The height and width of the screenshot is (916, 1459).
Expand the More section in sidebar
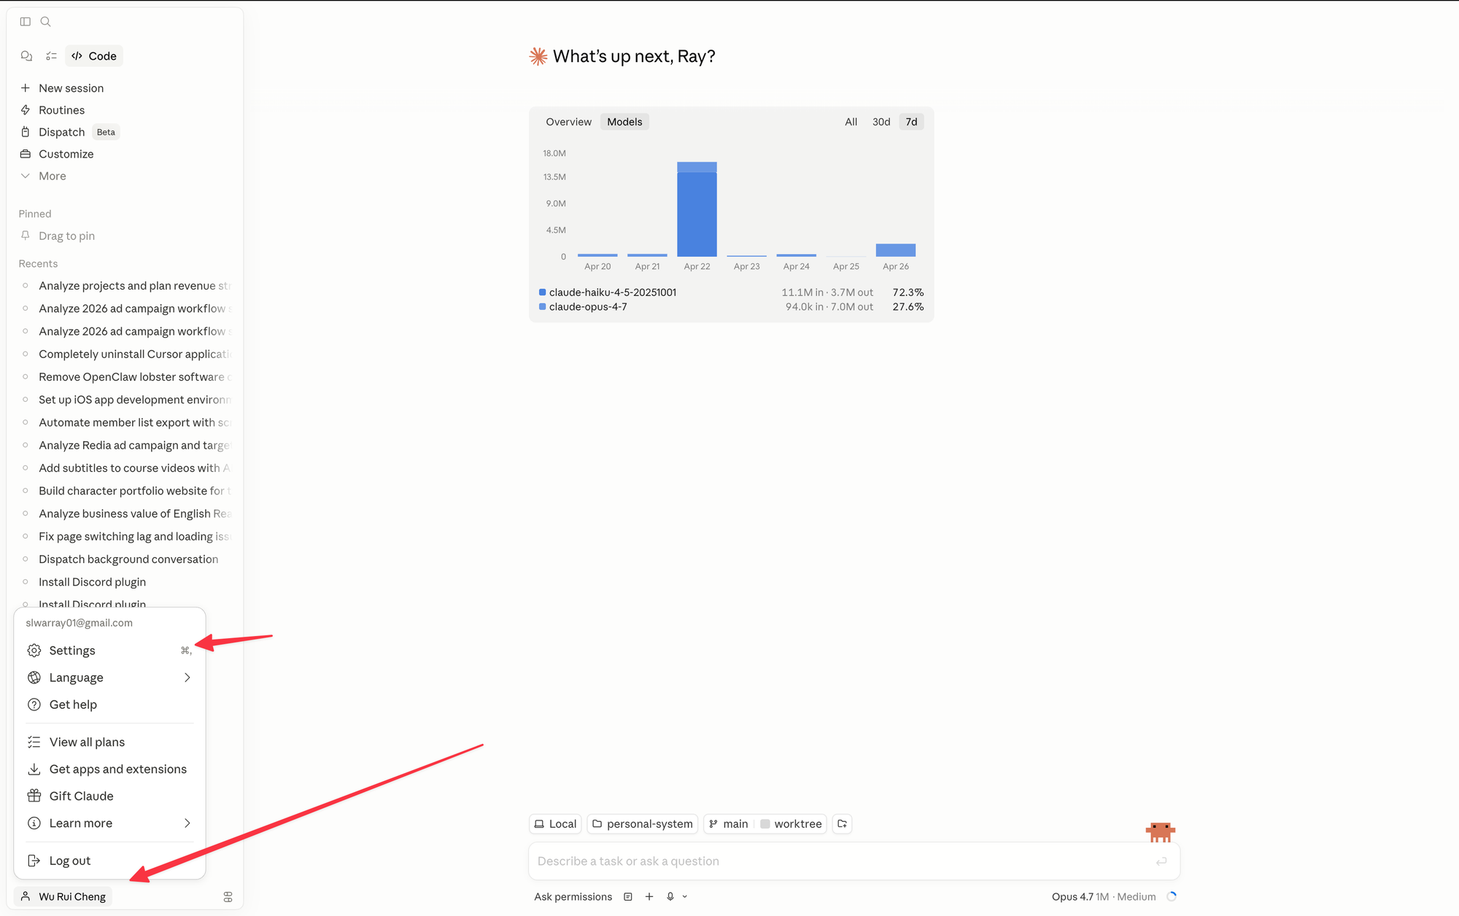[52, 176]
